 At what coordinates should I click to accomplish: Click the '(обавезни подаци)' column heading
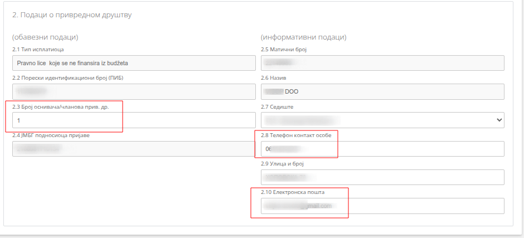[45, 37]
